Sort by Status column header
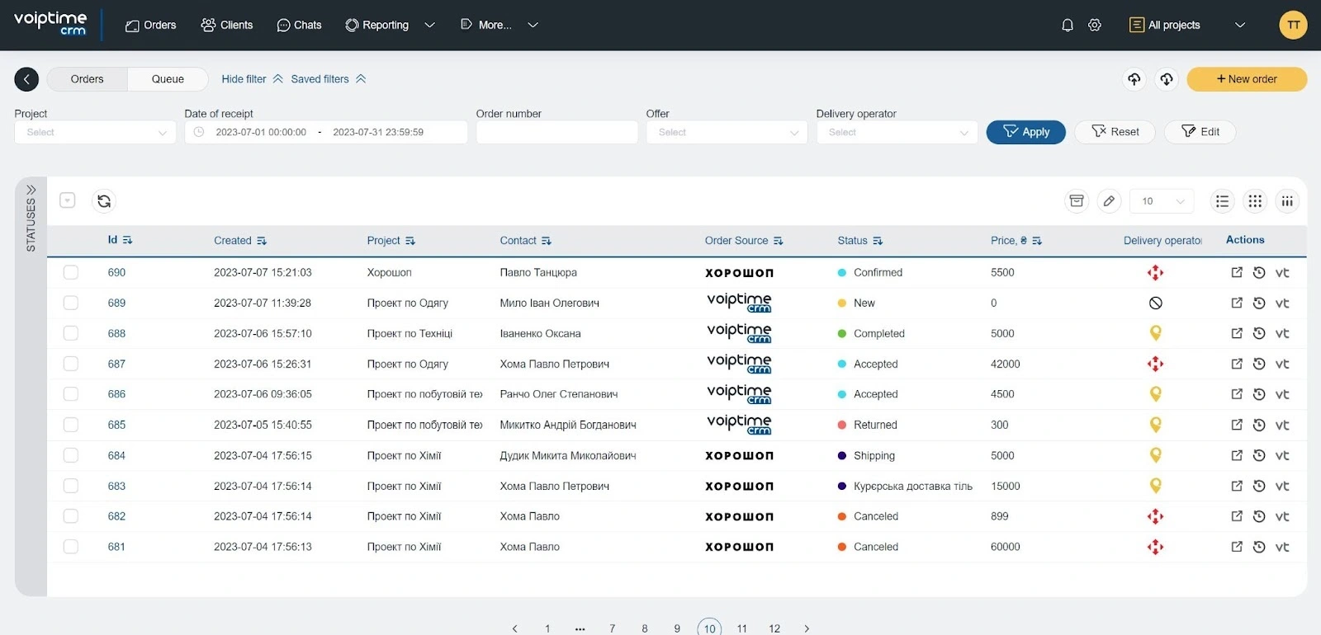The width and height of the screenshot is (1321, 635). tap(859, 241)
